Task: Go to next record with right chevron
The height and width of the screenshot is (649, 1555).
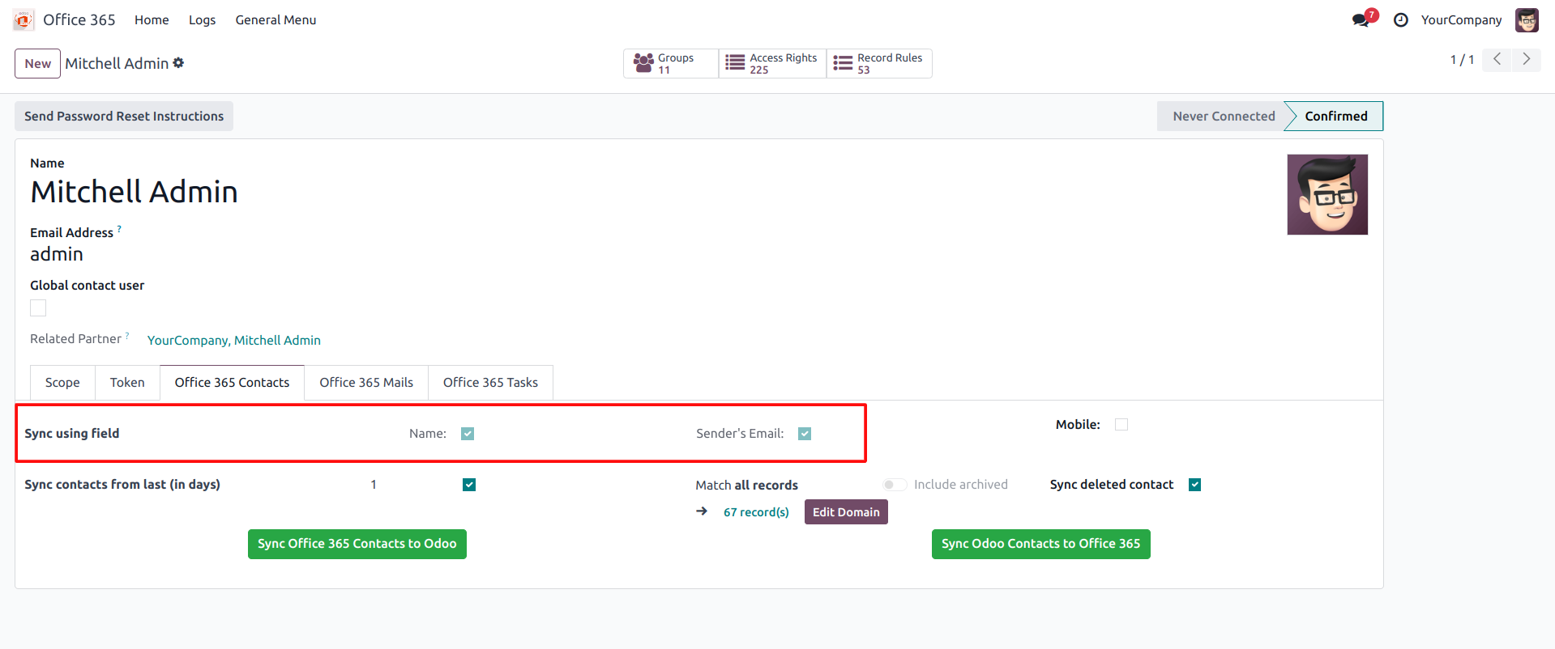Action: [x=1526, y=59]
